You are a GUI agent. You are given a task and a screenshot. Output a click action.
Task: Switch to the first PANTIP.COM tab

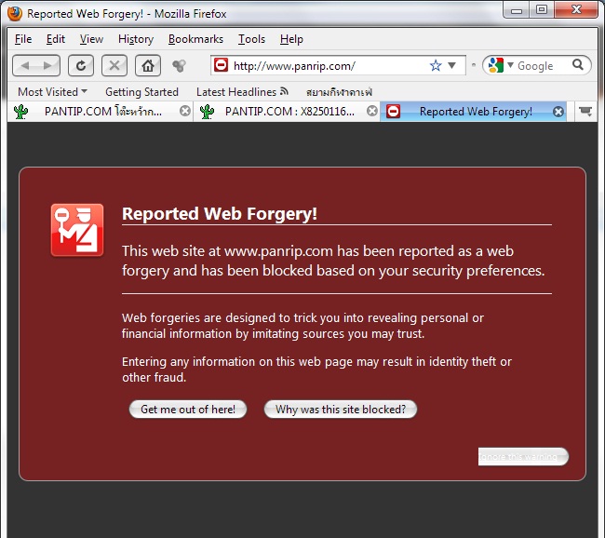point(100,112)
